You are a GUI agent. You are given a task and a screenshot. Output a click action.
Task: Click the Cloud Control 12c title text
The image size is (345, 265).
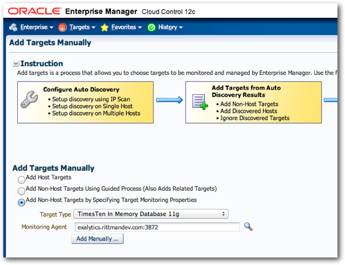tap(168, 11)
